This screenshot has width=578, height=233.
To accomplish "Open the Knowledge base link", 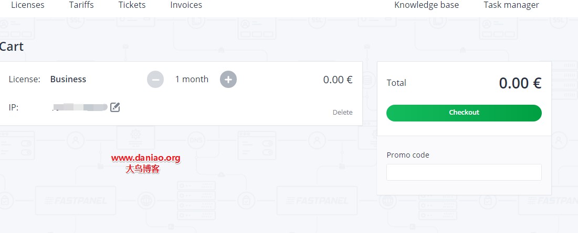I will (426, 5).
